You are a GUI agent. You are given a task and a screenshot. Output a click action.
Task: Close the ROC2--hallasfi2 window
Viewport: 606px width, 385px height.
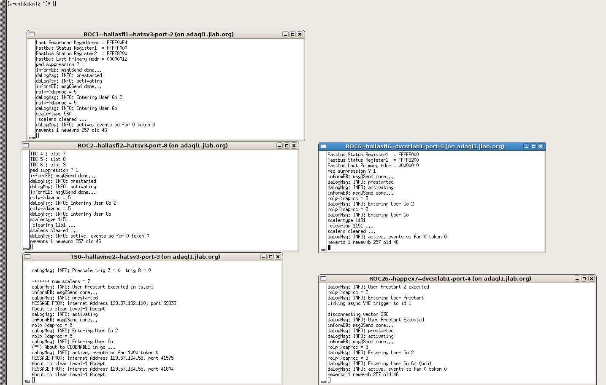click(x=294, y=146)
